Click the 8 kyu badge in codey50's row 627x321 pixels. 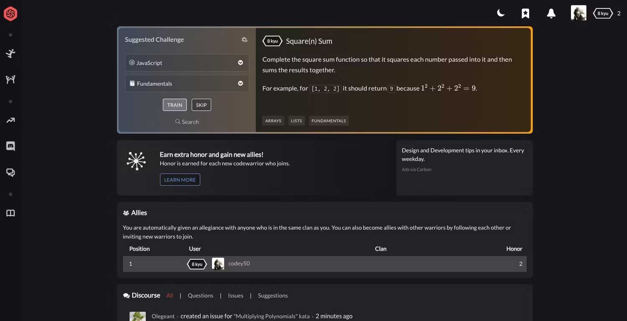(196, 264)
